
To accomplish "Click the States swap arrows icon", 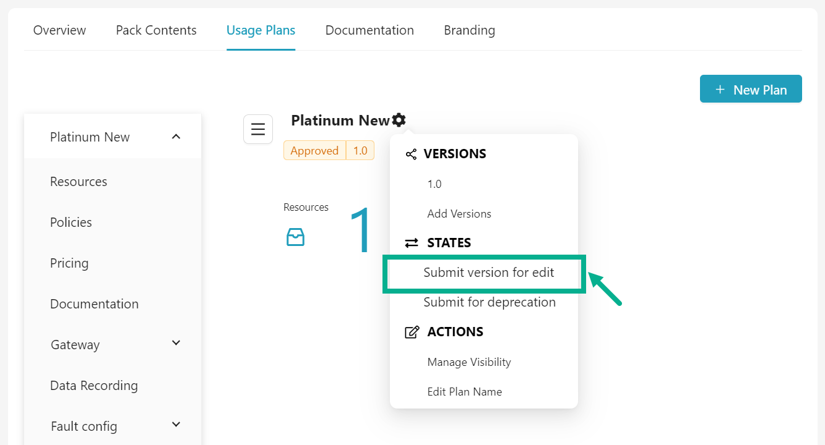I will [412, 243].
